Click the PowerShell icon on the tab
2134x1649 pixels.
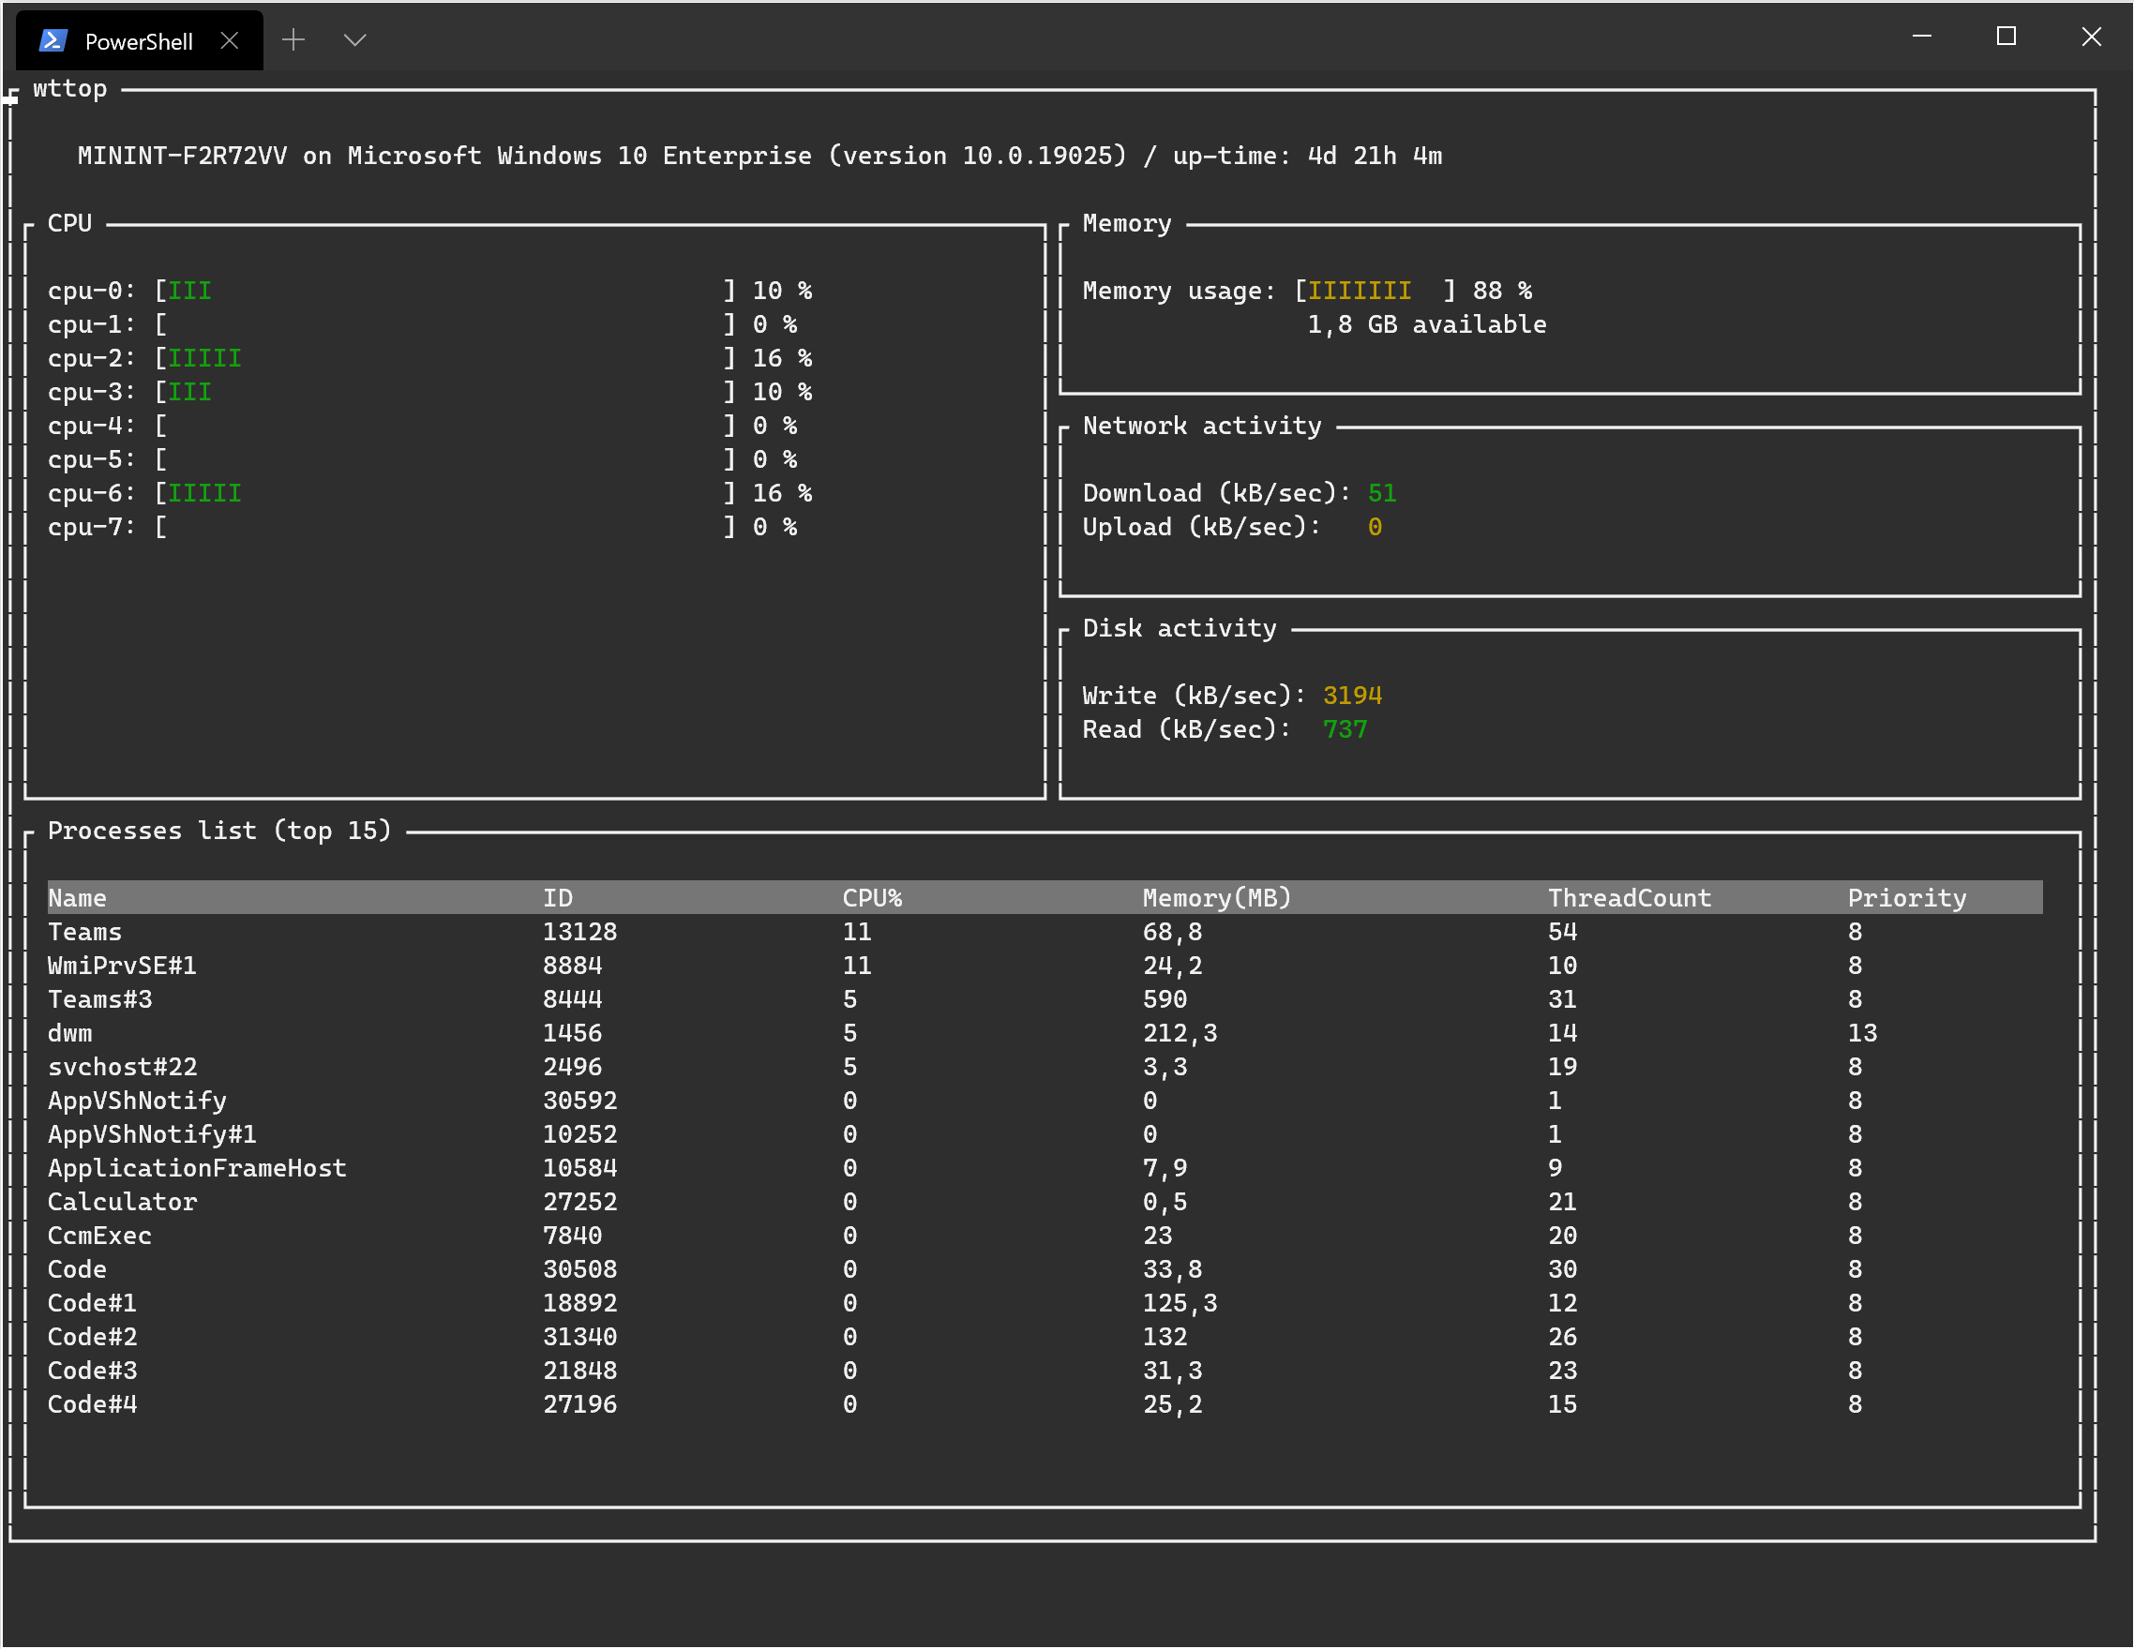click(53, 40)
